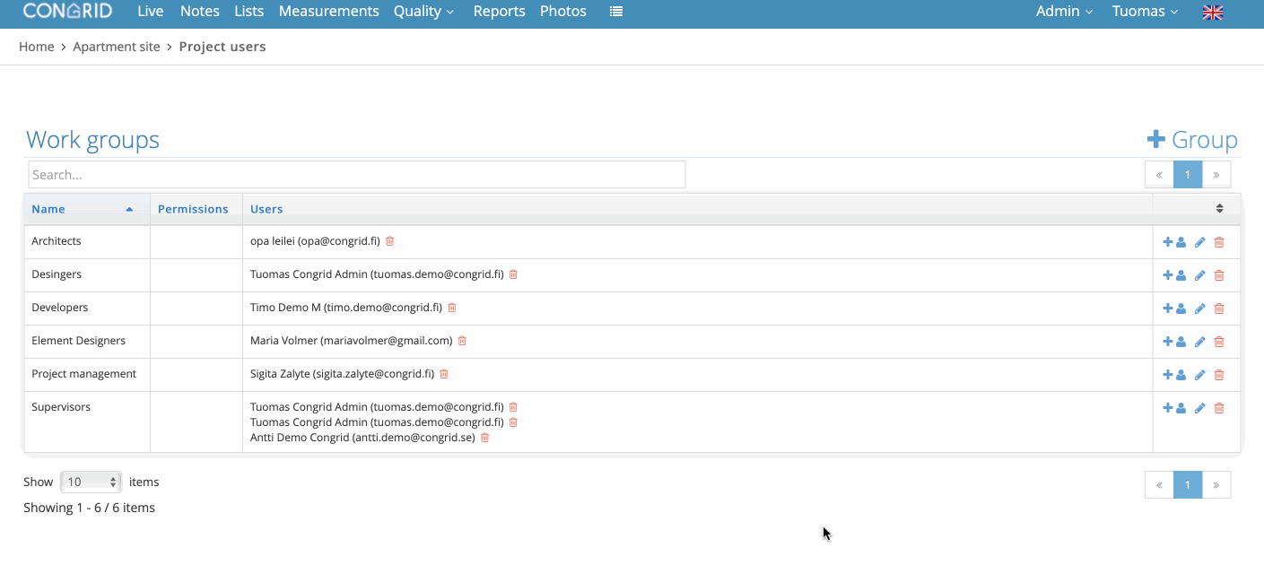Switch language via UK flag icon
The height and width of the screenshot is (565, 1264).
click(x=1213, y=12)
